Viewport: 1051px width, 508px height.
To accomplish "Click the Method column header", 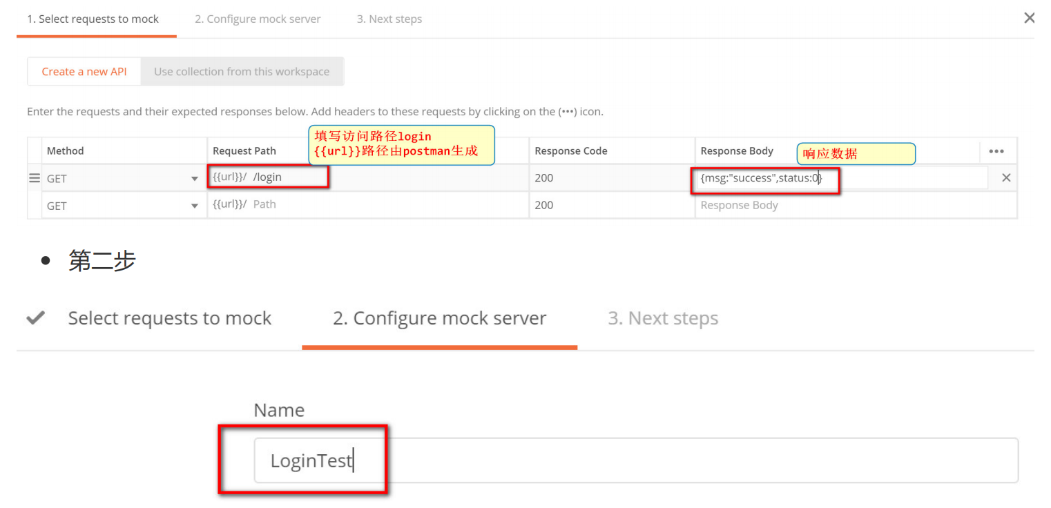I will pyautogui.click(x=66, y=151).
